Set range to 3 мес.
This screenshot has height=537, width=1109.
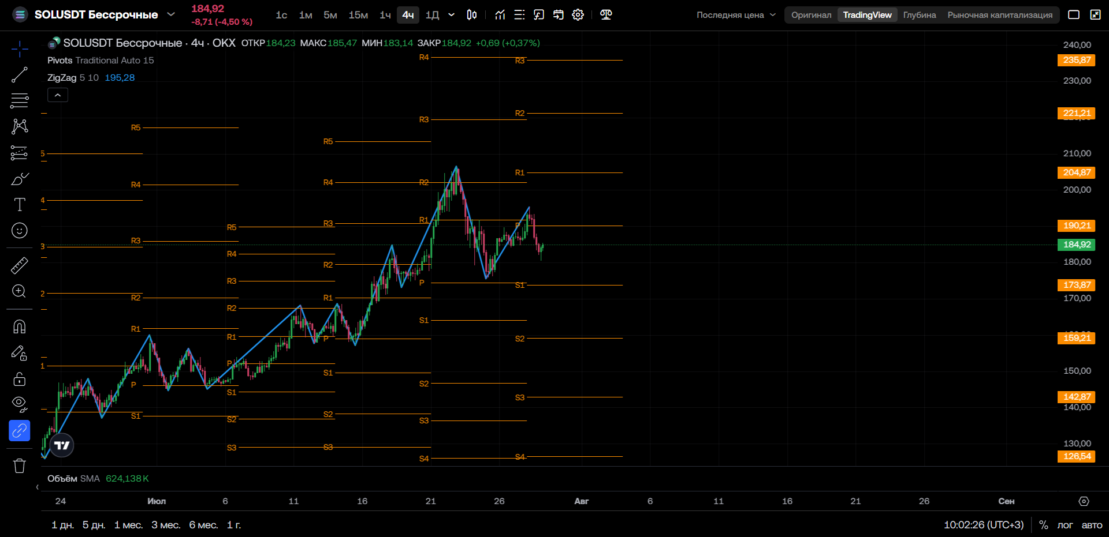[x=166, y=525]
